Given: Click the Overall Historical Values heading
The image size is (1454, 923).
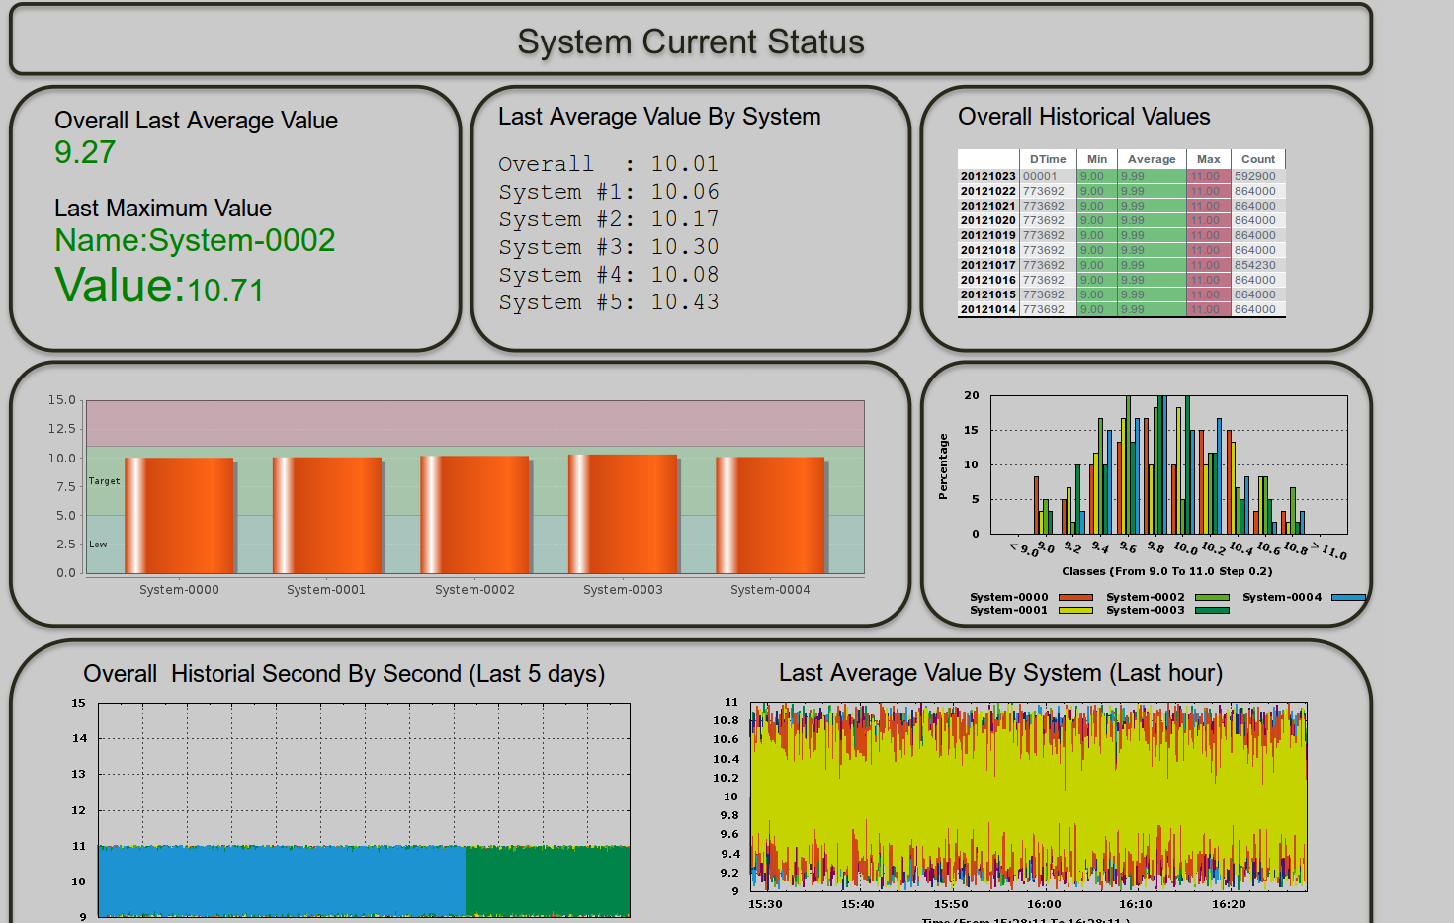Looking at the screenshot, I should 1083,117.
